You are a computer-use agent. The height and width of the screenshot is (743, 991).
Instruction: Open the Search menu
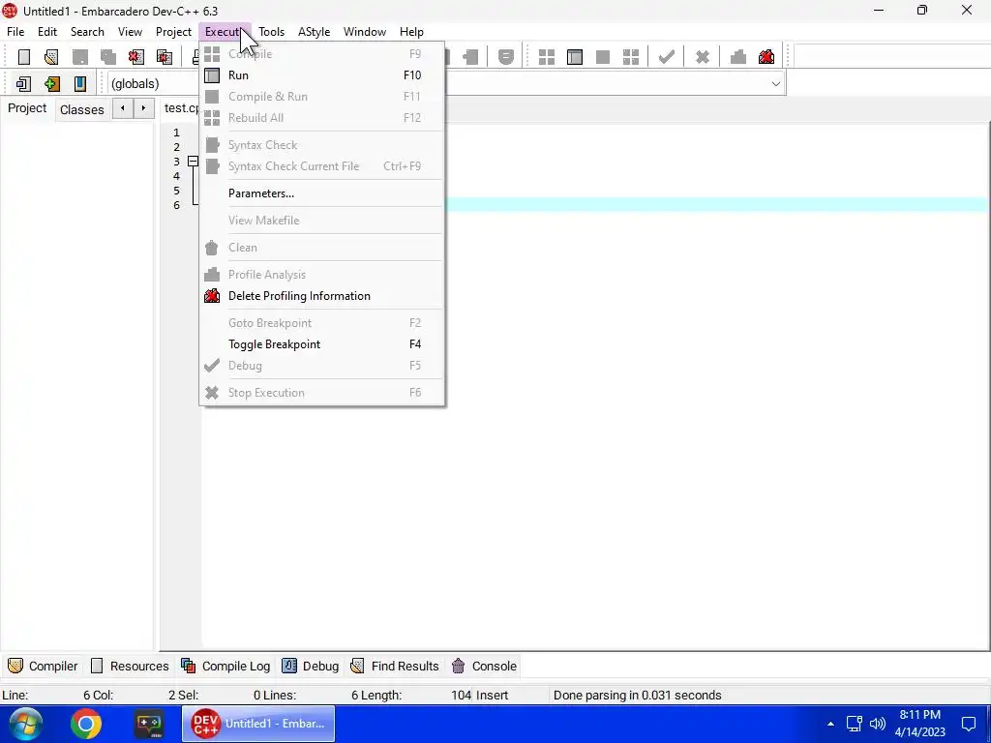[x=87, y=32]
